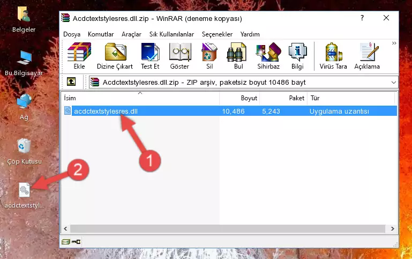Click the drive icon in status bar

coord(66,242)
